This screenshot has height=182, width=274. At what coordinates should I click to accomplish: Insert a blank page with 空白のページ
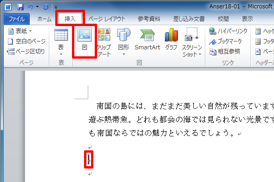tap(26, 41)
